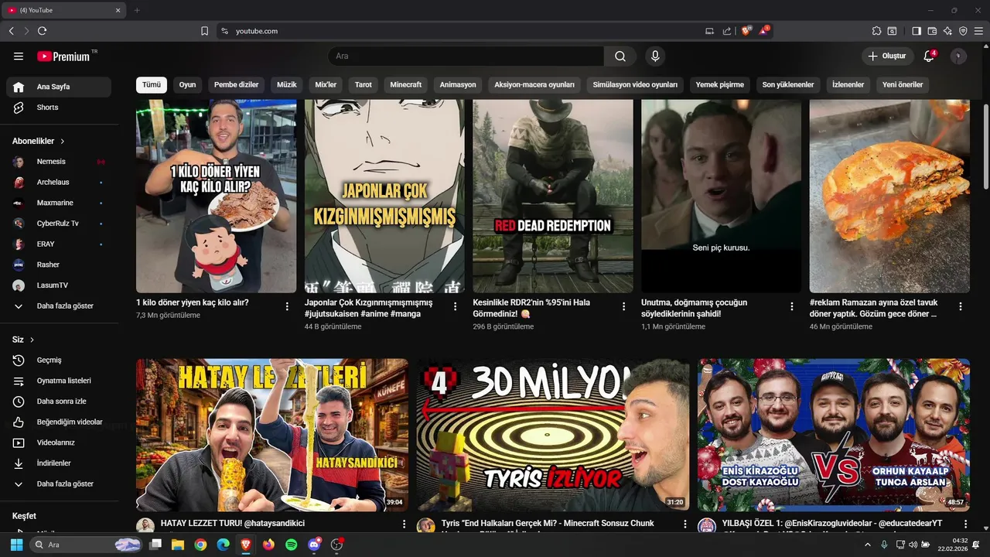The image size is (990, 557).
Task: Open Hatay Lezzetleri video thumbnail
Action: point(272,435)
